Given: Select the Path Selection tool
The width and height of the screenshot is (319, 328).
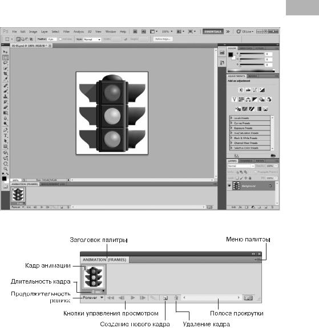Looking at the screenshot, I should [x=5, y=141].
